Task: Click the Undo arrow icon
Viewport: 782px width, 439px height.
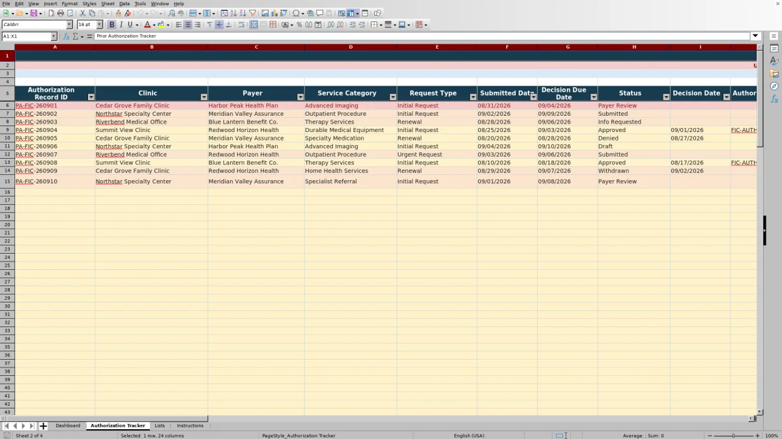Action: pos(139,13)
